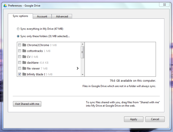Click the folder list scrollbar thumb
This screenshot has width=173, height=132.
(82, 52)
